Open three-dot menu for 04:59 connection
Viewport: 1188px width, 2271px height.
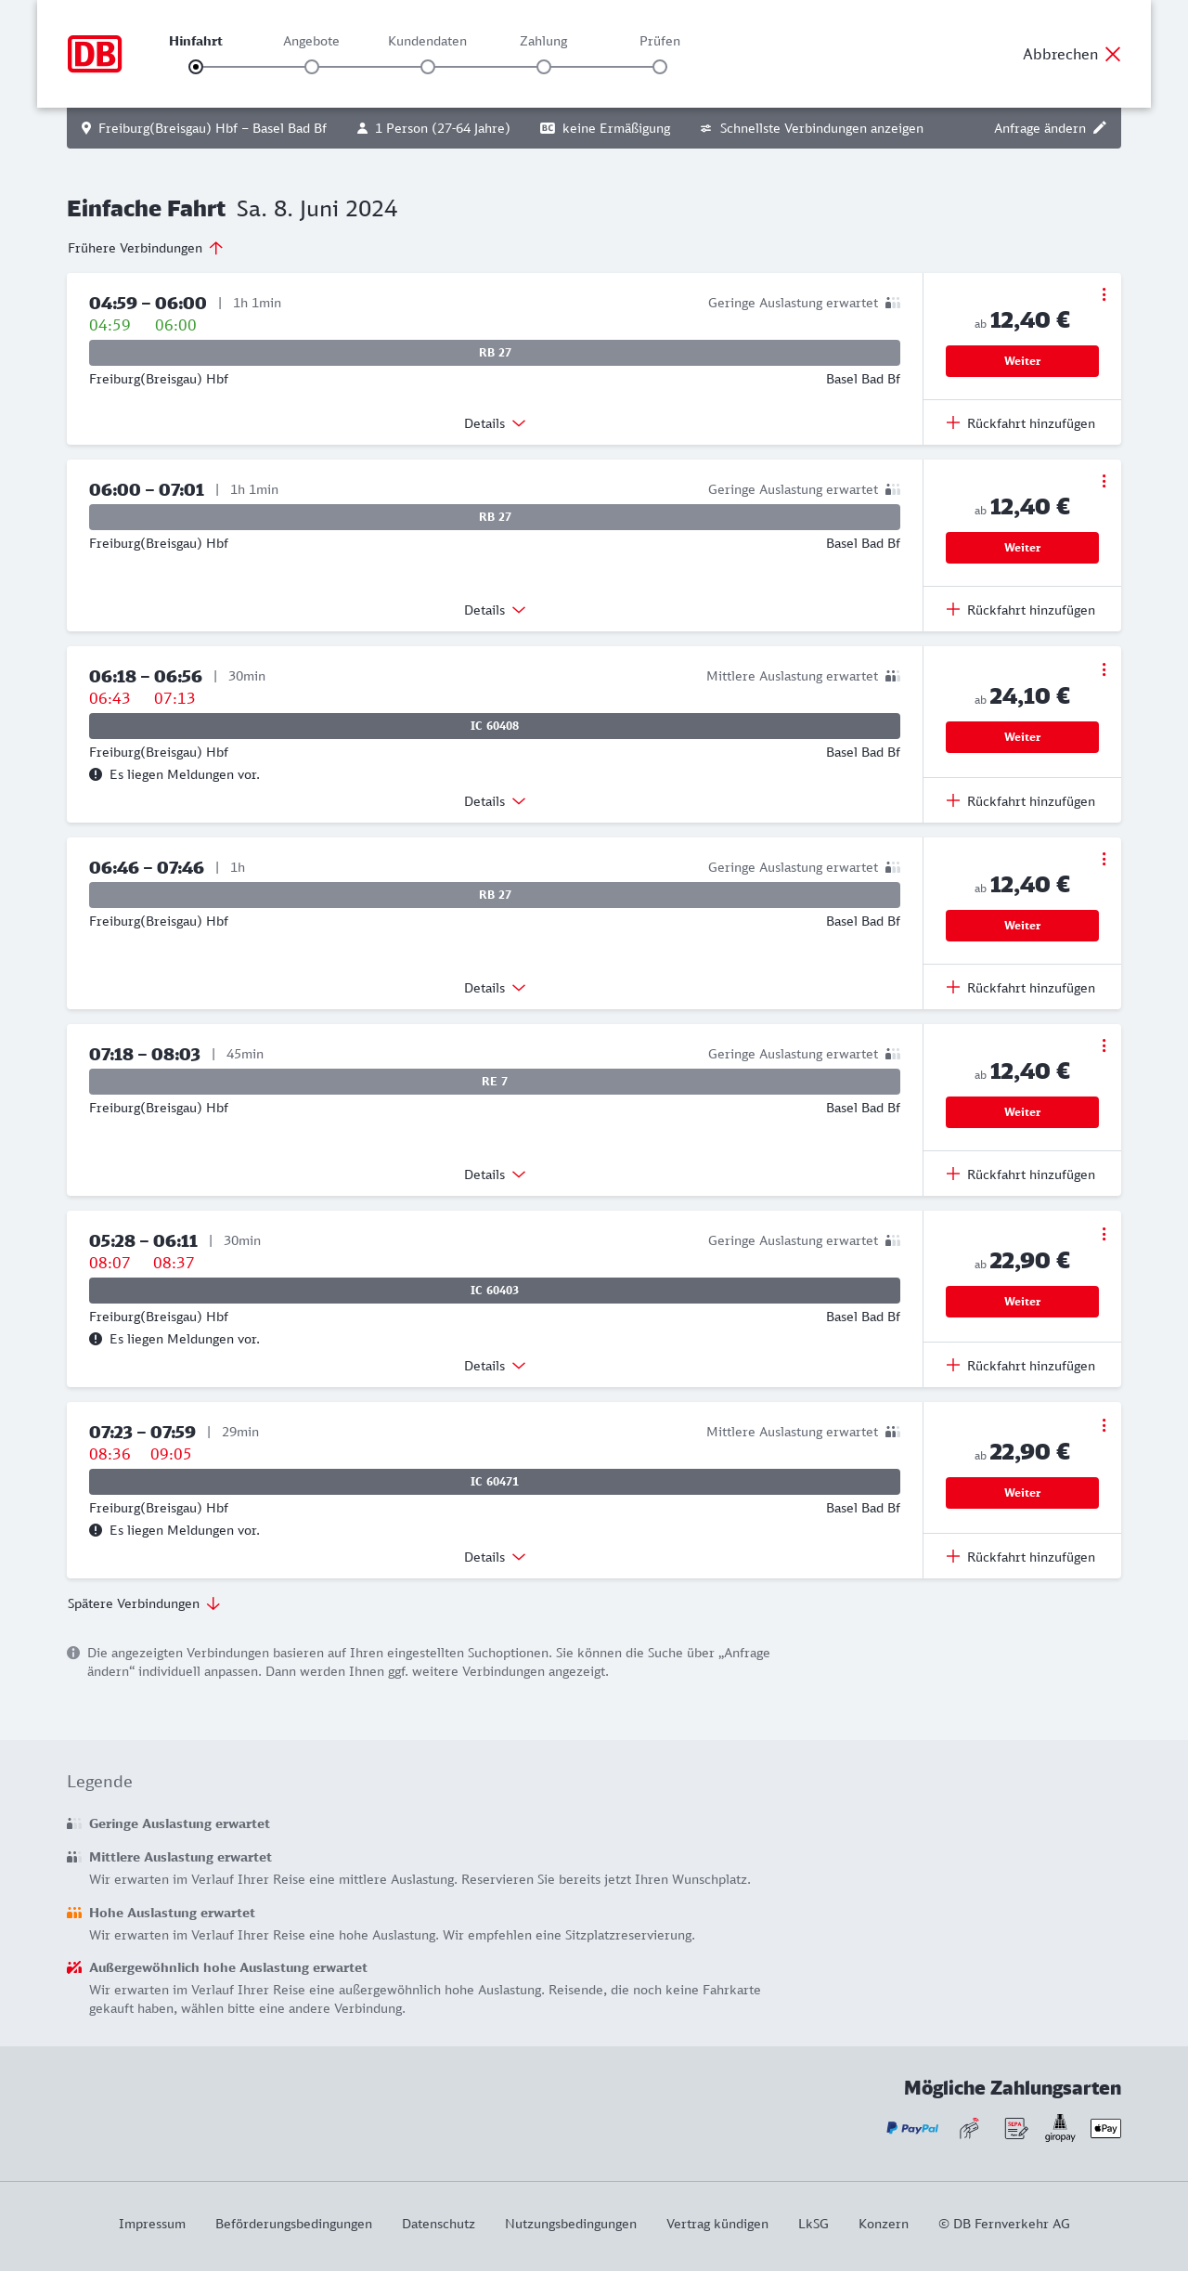click(x=1104, y=294)
